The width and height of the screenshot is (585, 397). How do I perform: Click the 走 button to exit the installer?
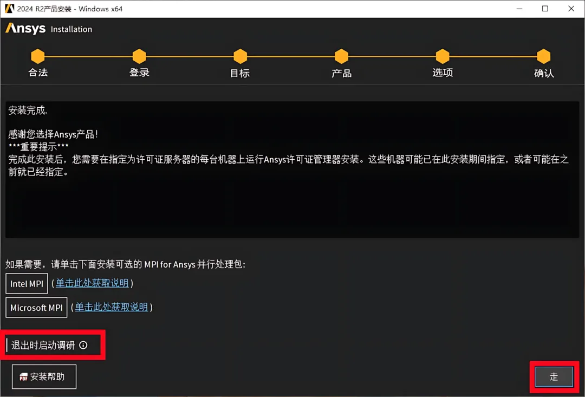click(x=554, y=376)
